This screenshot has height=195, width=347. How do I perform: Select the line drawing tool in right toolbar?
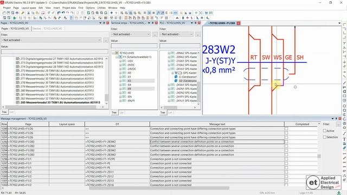344,83
